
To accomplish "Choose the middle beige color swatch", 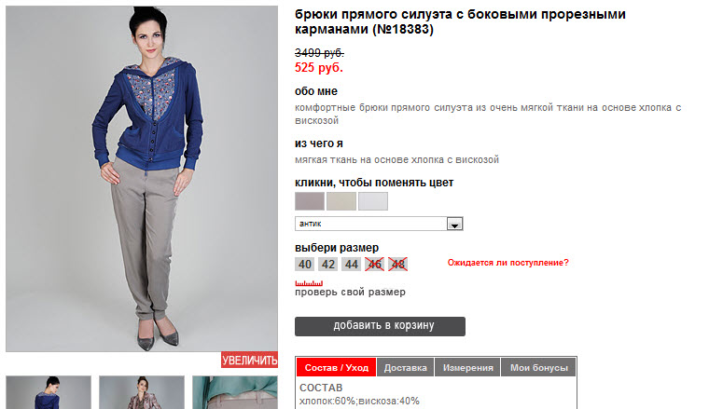I will [341, 201].
